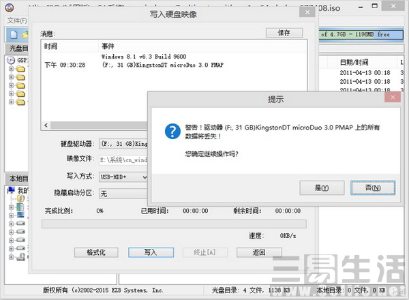Minimize the UltraISO main window
Screen dimensions: 409x300
click(361, 7)
